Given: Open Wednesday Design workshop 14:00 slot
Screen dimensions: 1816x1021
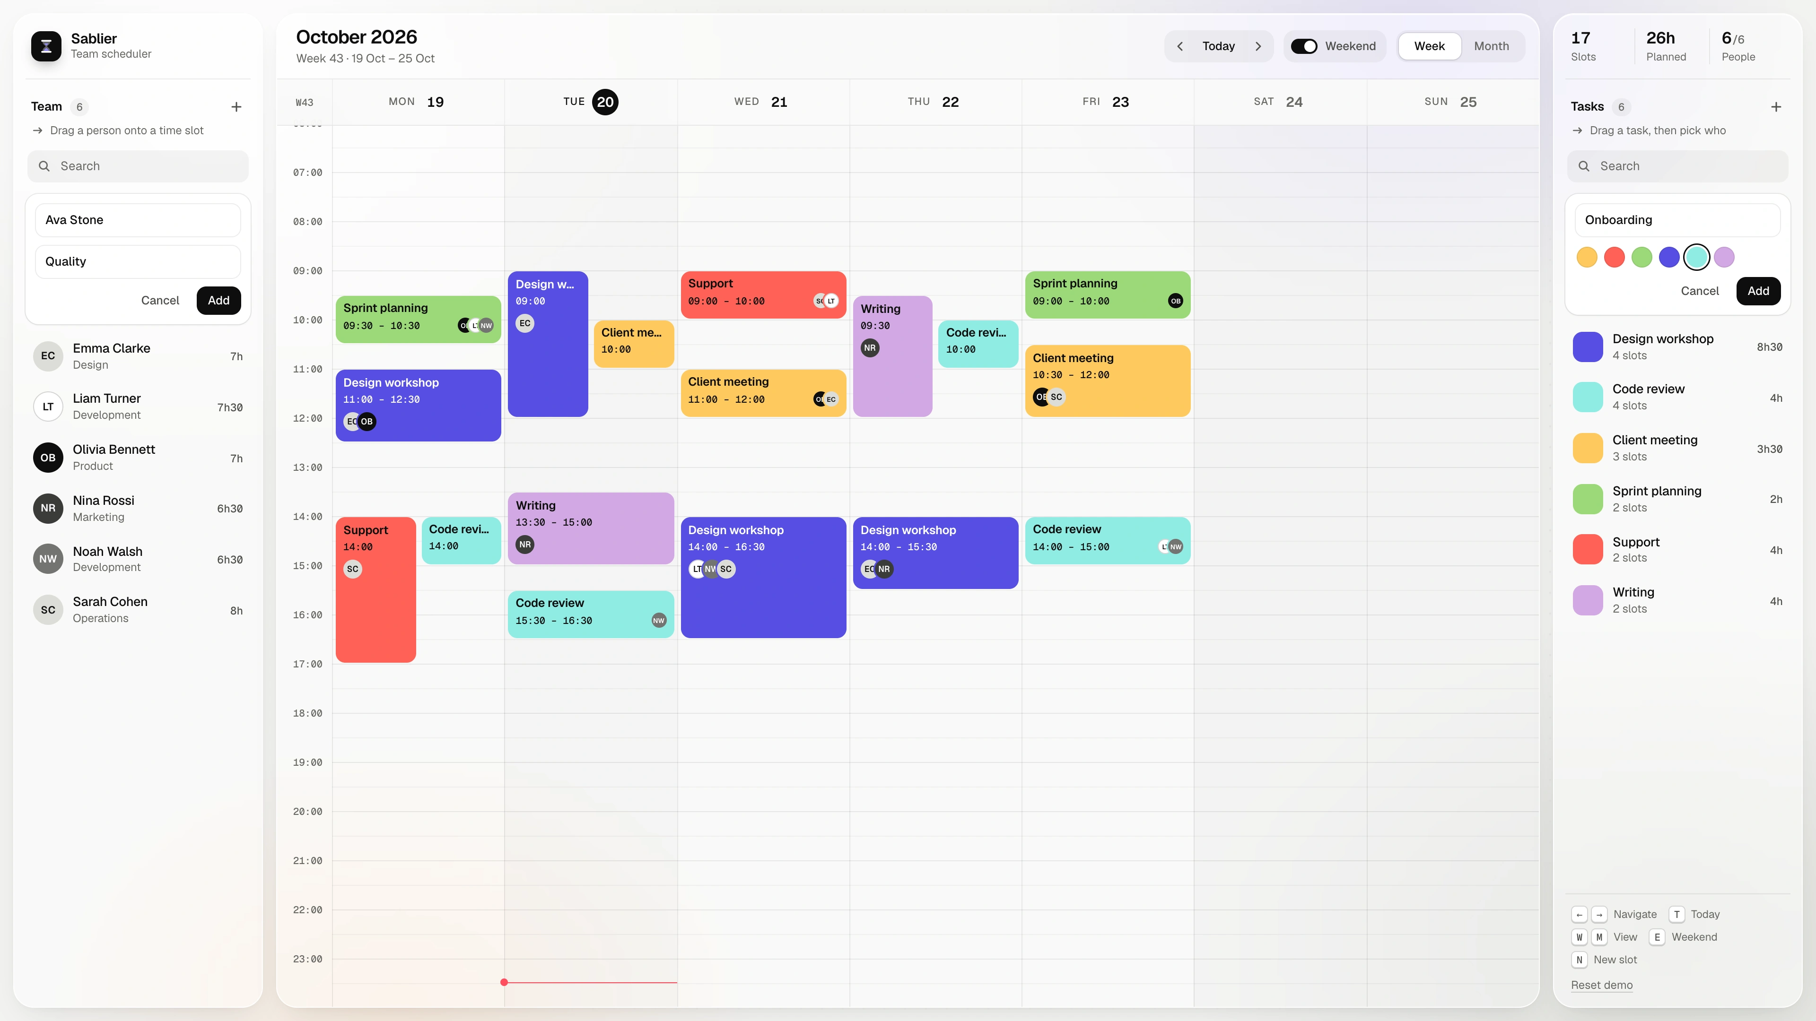Looking at the screenshot, I should [x=763, y=578].
